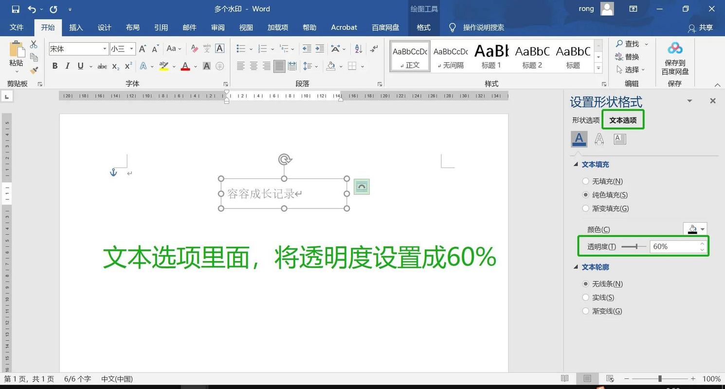725x389 pixels.
Task: Switch to read mode view in status bar
Action: (x=565, y=379)
